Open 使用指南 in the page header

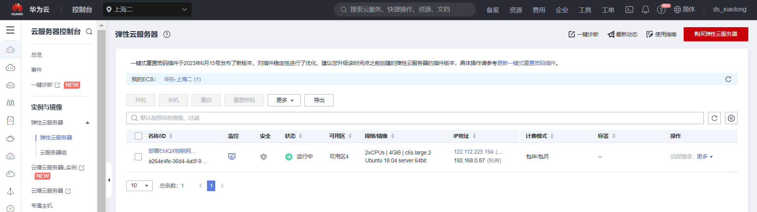click(x=662, y=34)
